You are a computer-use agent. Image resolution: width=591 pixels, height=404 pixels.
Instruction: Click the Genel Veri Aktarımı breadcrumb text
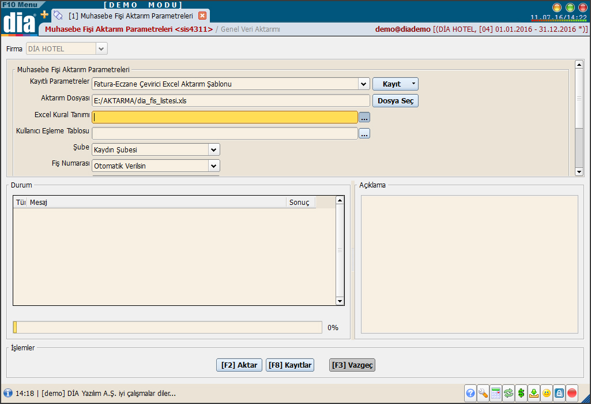(250, 29)
